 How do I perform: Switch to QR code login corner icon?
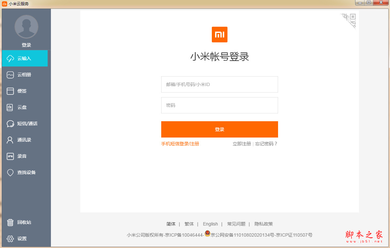pyautogui.click(x=349, y=20)
